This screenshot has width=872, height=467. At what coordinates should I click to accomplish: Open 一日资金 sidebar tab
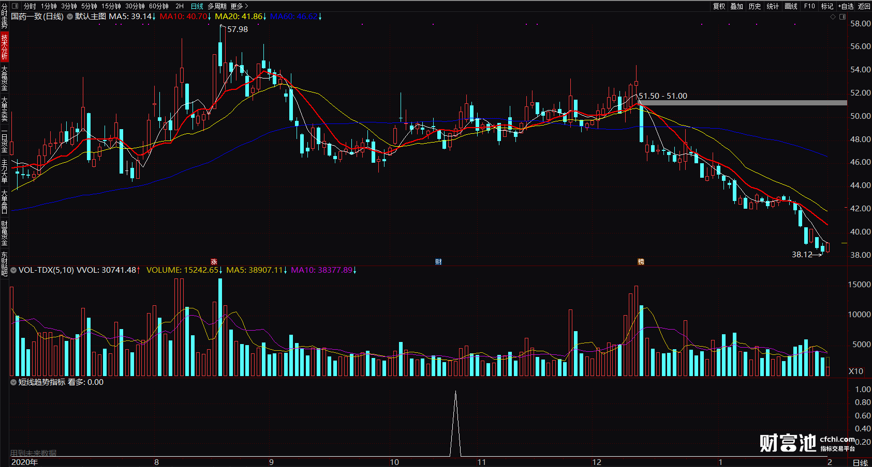coord(4,140)
